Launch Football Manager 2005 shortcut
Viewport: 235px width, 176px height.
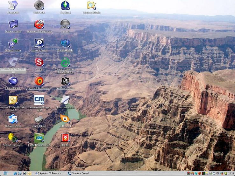(x=39, y=138)
